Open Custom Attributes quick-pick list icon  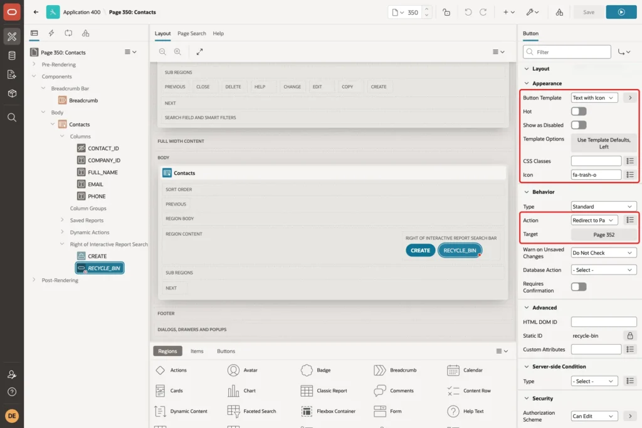[x=629, y=350]
